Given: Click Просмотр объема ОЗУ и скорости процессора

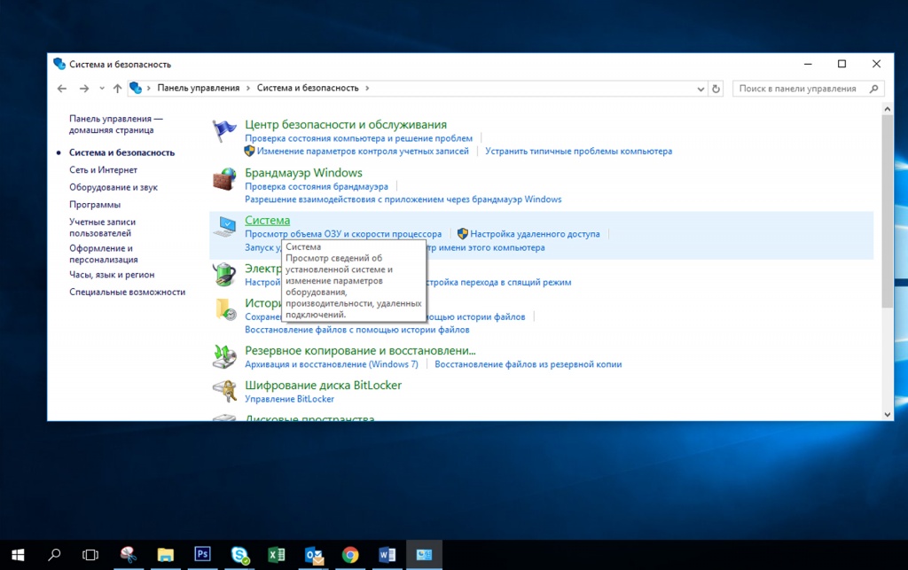Looking at the screenshot, I should tap(343, 234).
